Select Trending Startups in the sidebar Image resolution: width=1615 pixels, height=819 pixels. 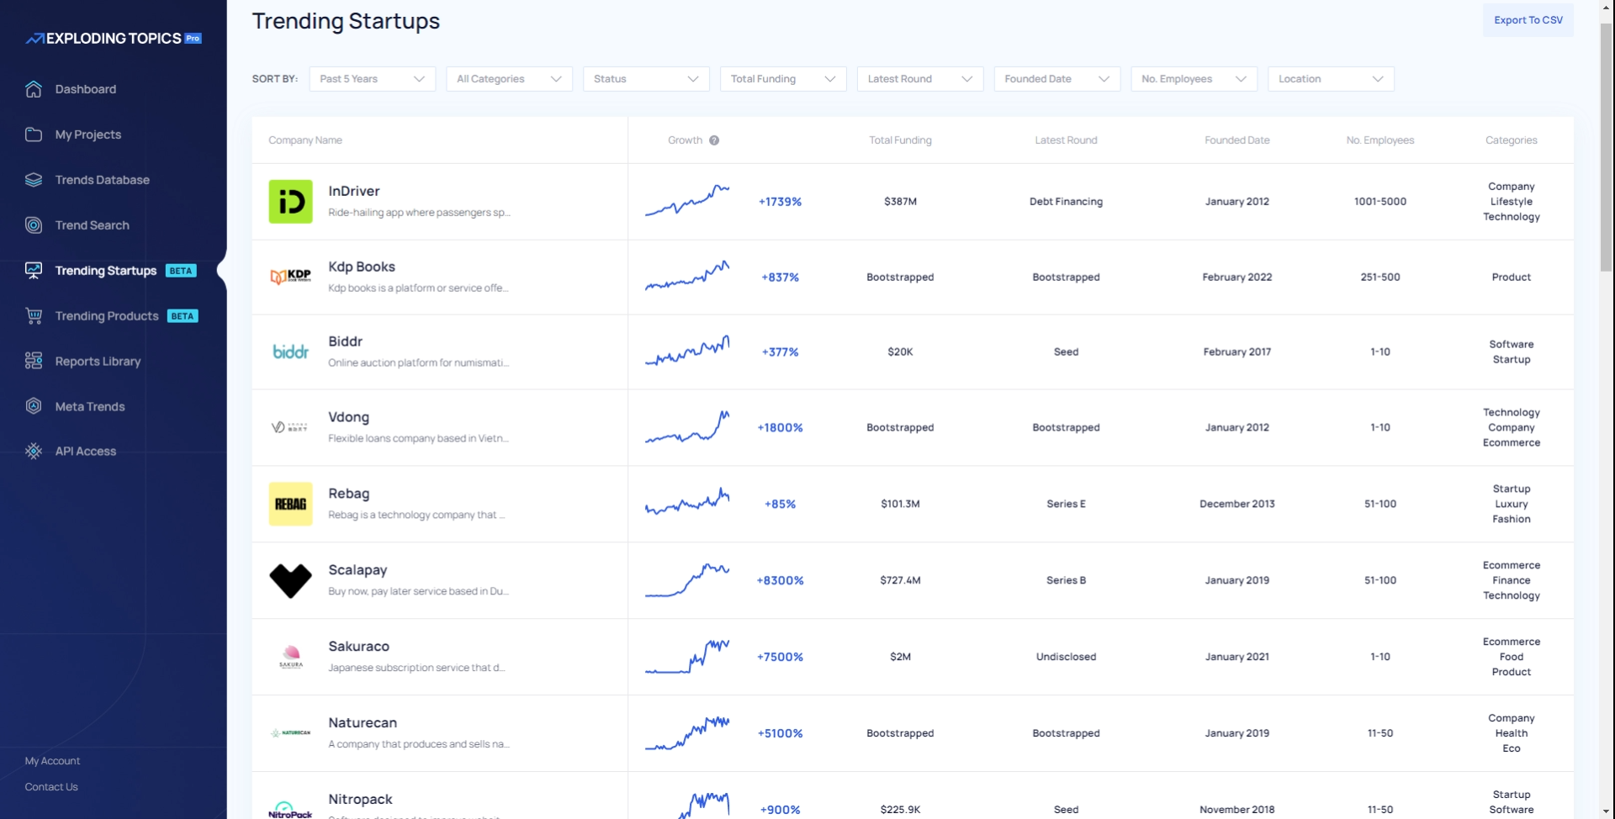(106, 271)
